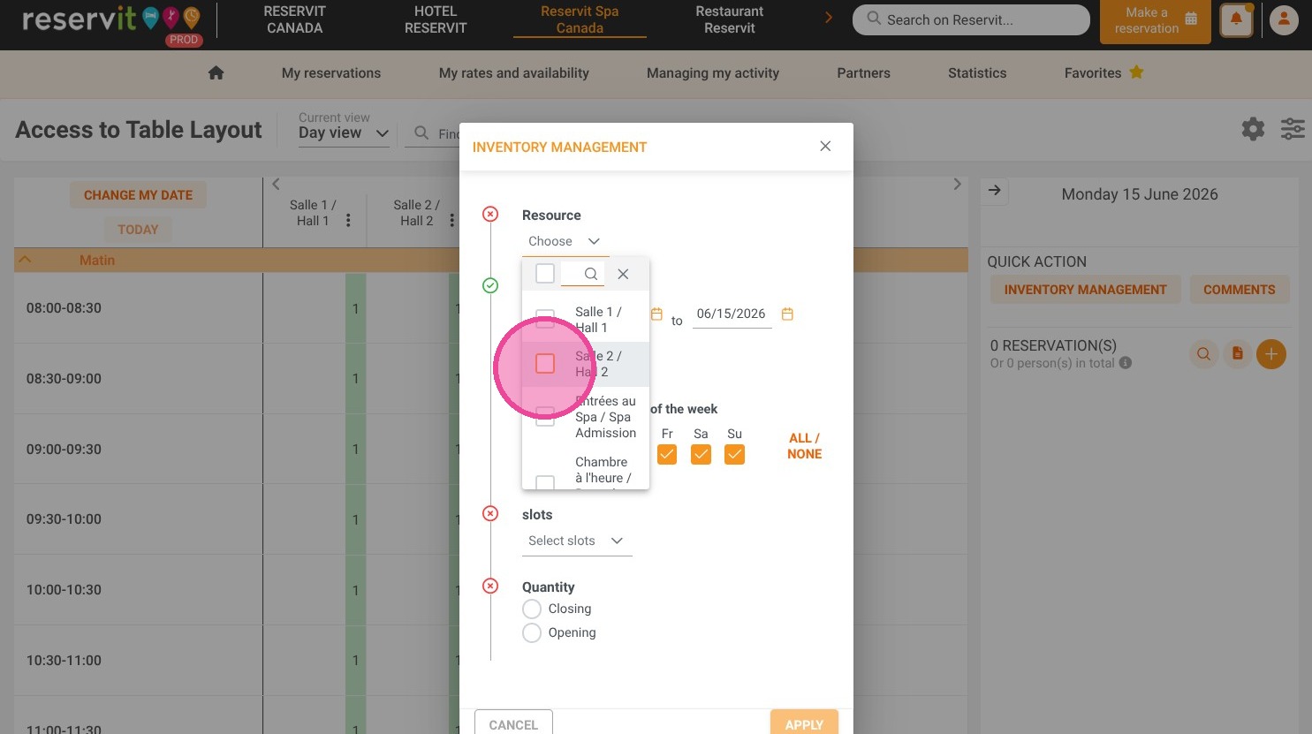Switch to RESERVIT CANADA tab
Image resolution: width=1312 pixels, height=734 pixels.
pos(294,19)
